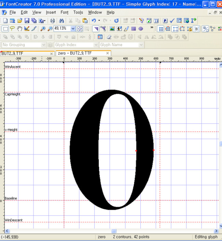
Task: Insert an ellipse contour shape
Action: point(141,29)
